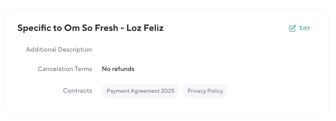The width and height of the screenshot is (336, 121).
Task: Click the Cancelation Terms label
Action: coord(65,69)
